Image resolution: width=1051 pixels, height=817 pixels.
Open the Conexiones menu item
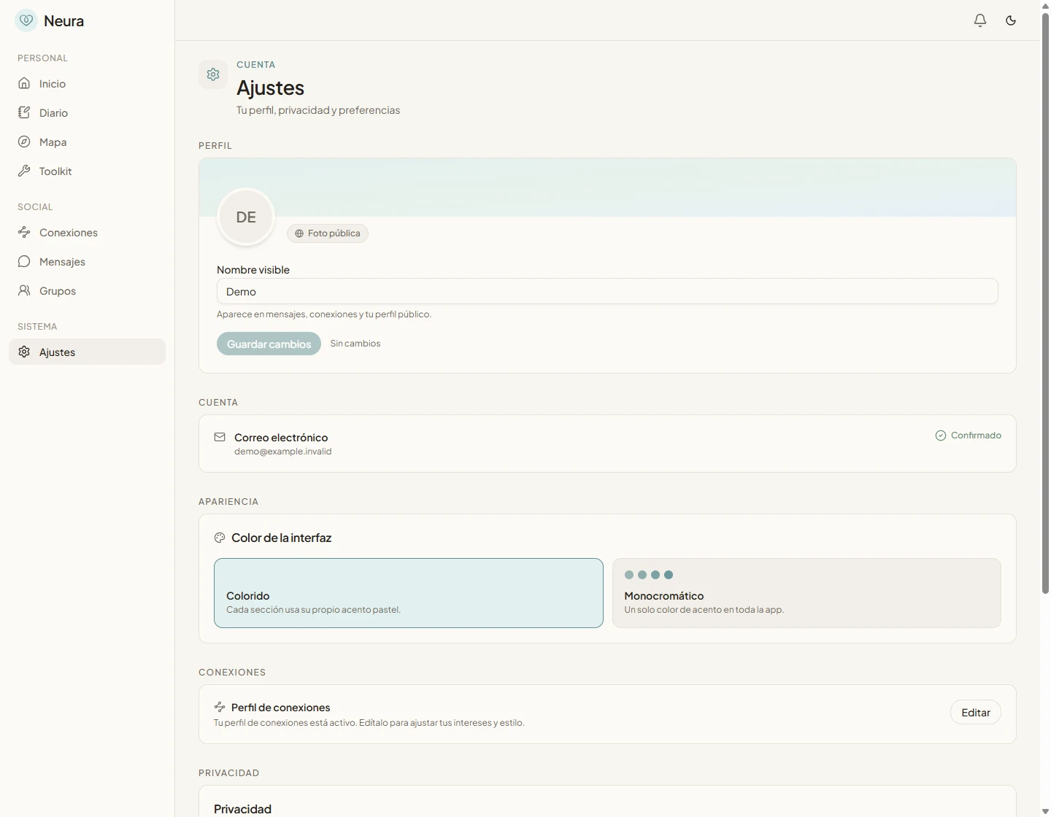coord(87,233)
